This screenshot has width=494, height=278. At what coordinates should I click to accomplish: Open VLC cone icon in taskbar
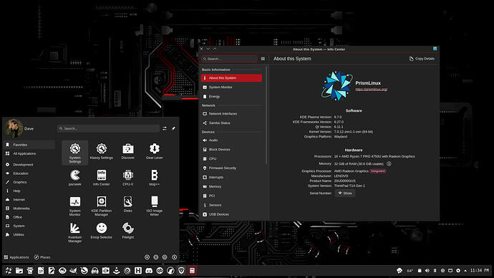pos(117,270)
